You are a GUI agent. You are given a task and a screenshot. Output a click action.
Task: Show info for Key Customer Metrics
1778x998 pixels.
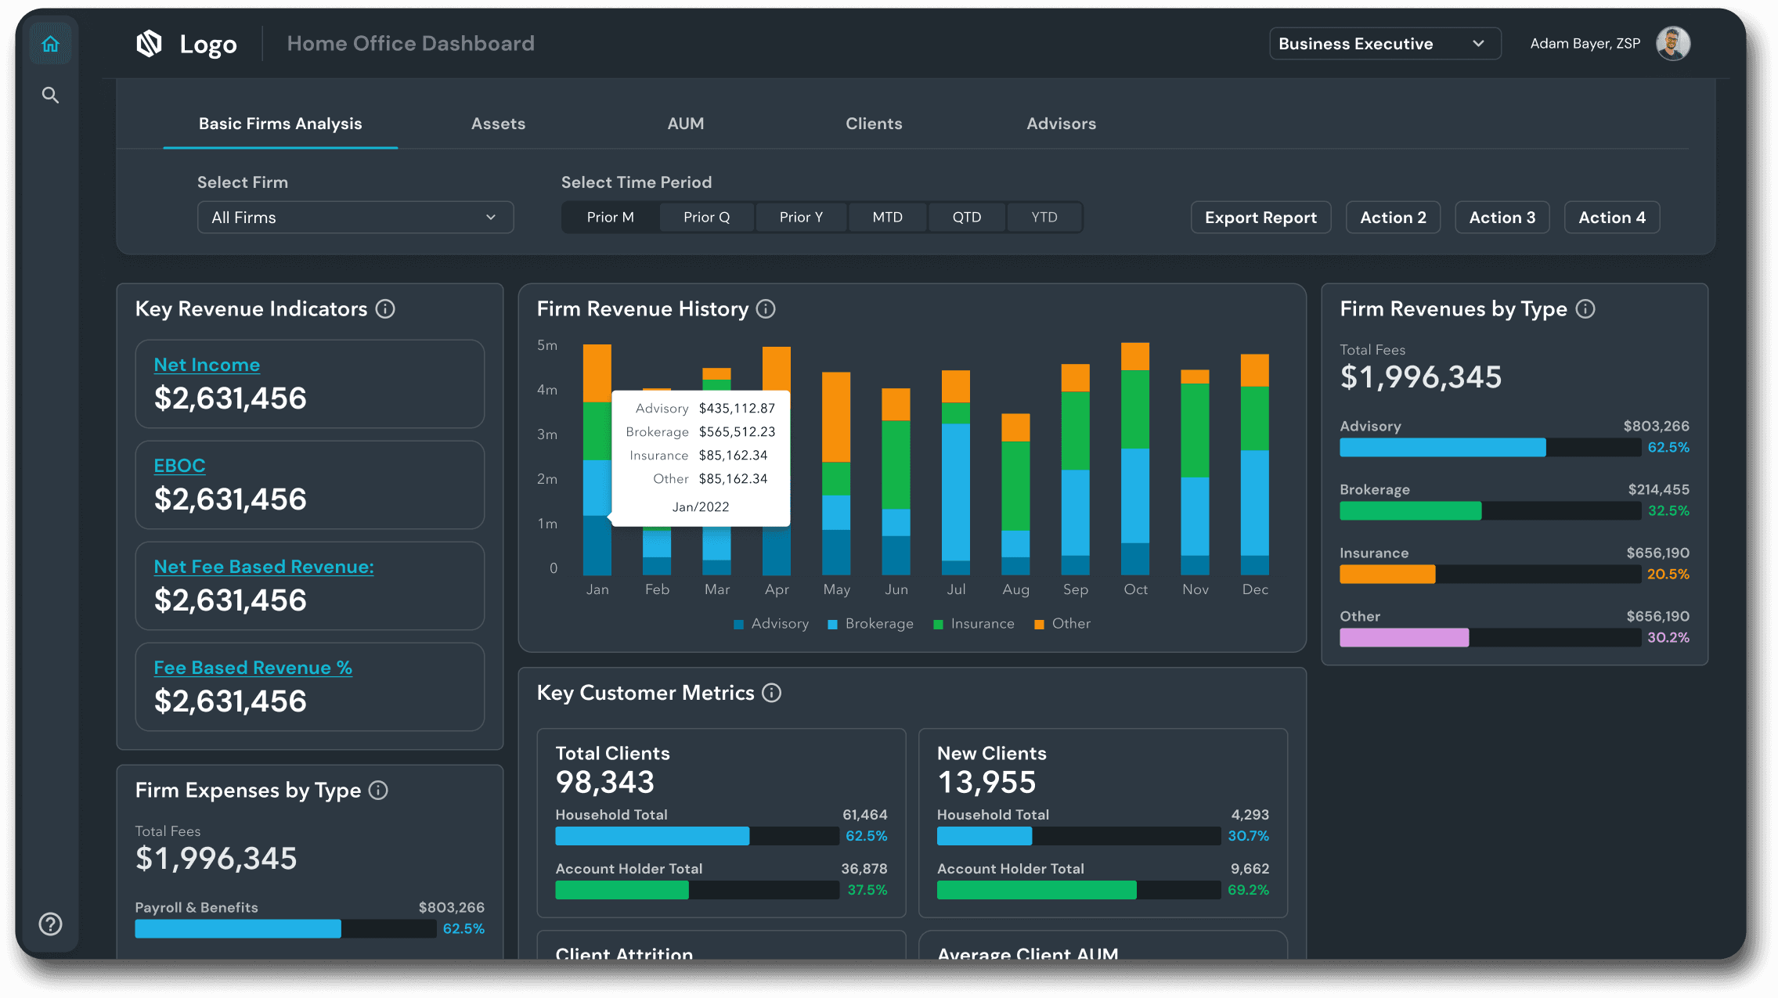[772, 693]
